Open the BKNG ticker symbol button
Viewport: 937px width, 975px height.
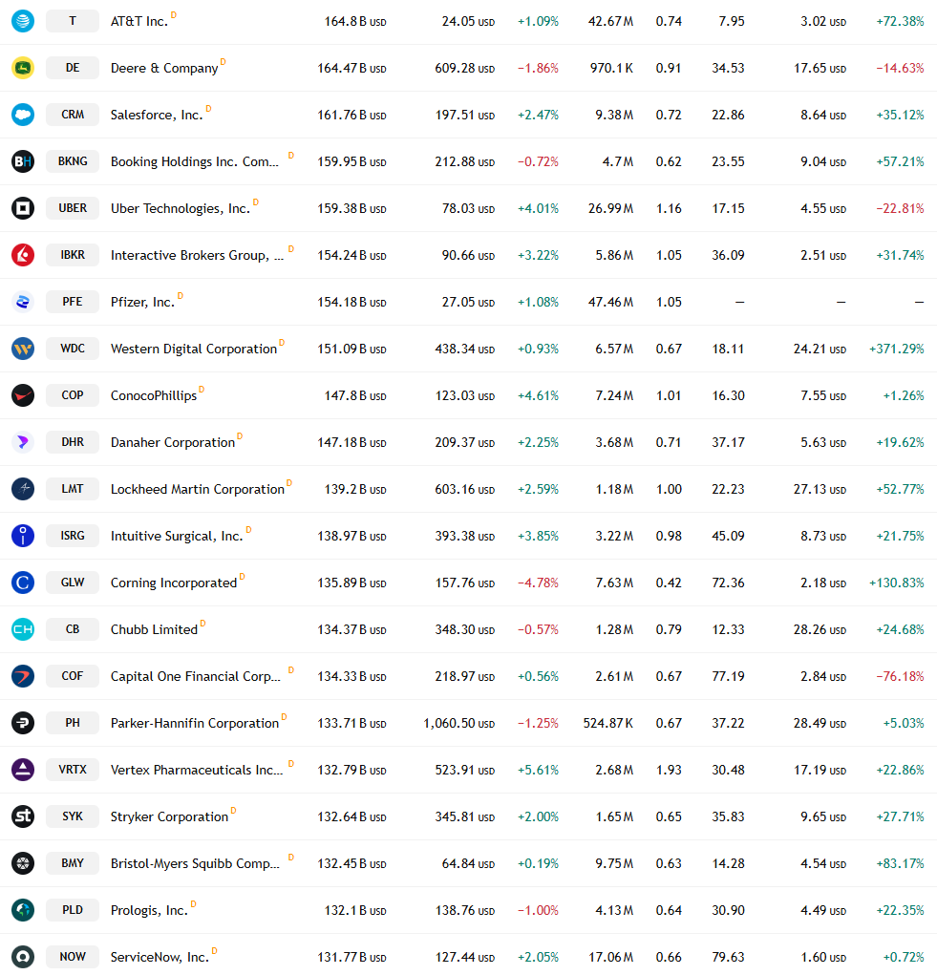pos(73,161)
